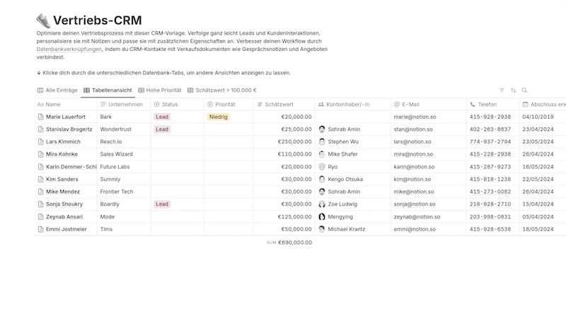Click the sort arrows icon
The height and width of the screenshot is (325, 566).
[514, 90]
